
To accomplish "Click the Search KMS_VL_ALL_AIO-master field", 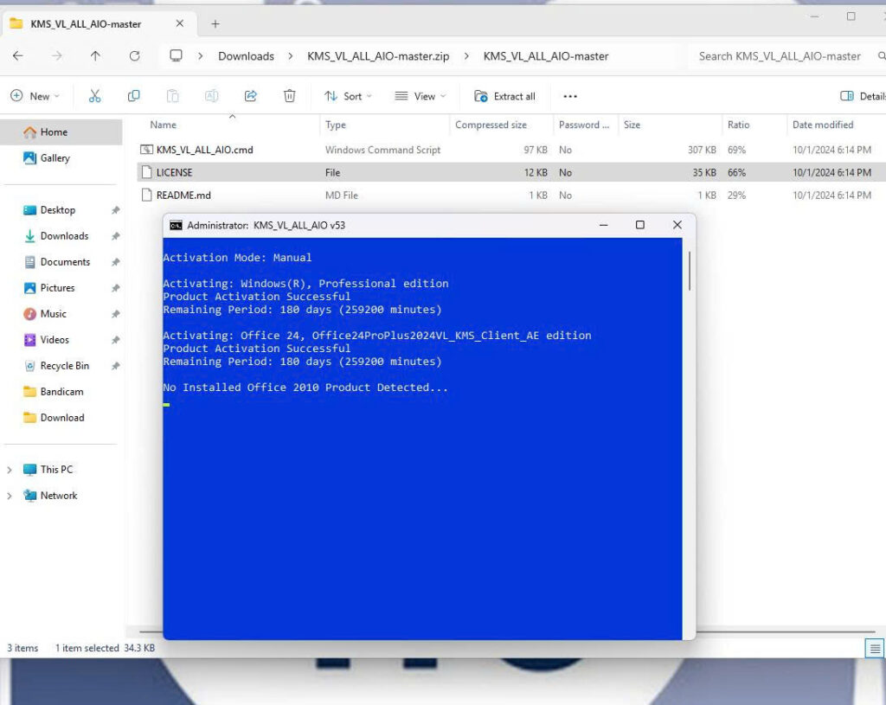I will [779, 56].
